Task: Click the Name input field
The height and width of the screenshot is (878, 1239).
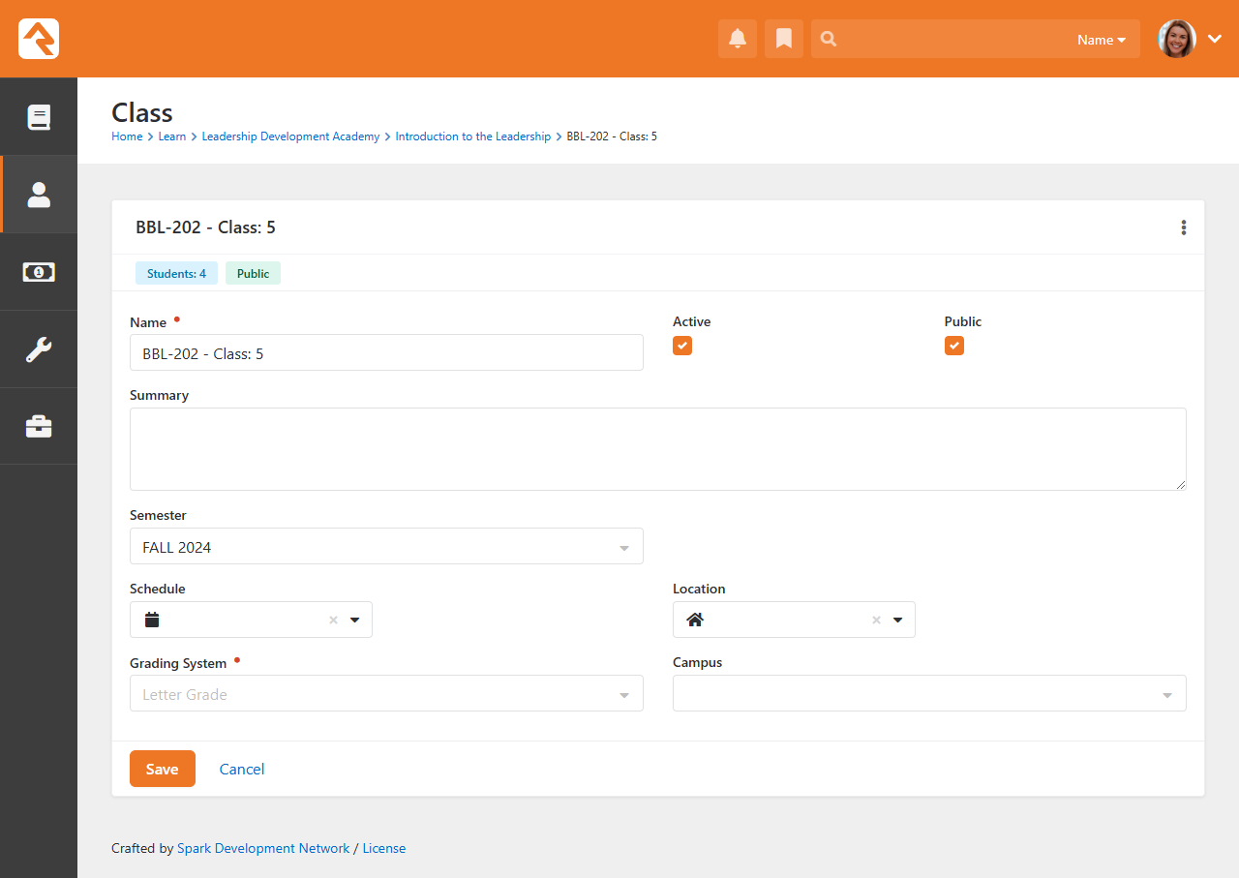Action: pos(386,352)
